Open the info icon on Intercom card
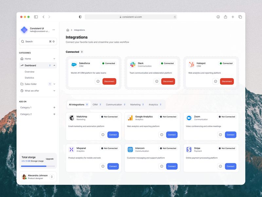The image size is (262, 197). [x=161, y=166]
